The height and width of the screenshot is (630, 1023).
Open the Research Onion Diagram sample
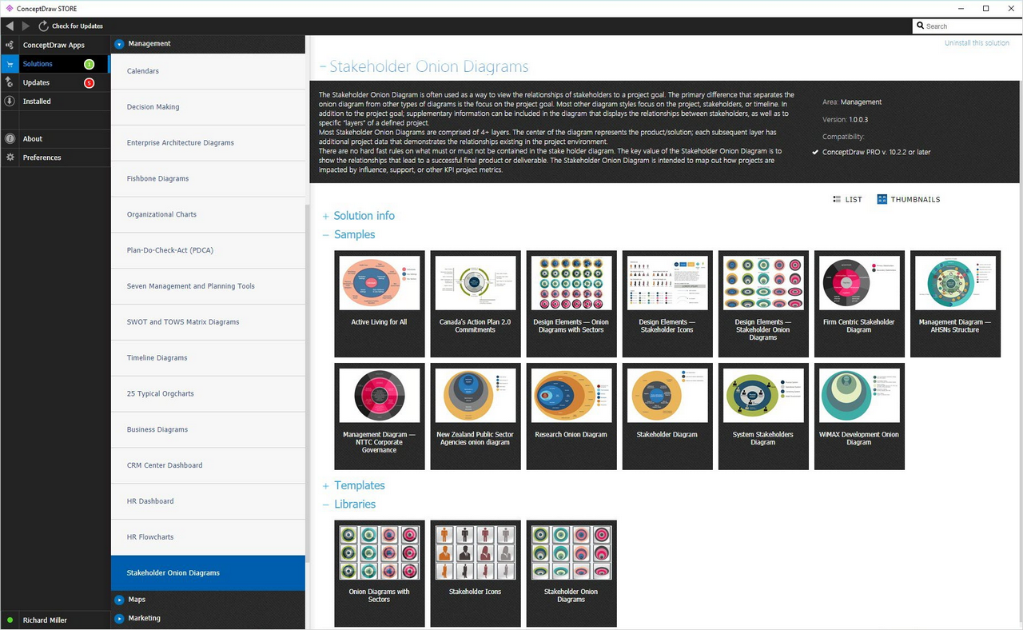(x=571, y=417)
